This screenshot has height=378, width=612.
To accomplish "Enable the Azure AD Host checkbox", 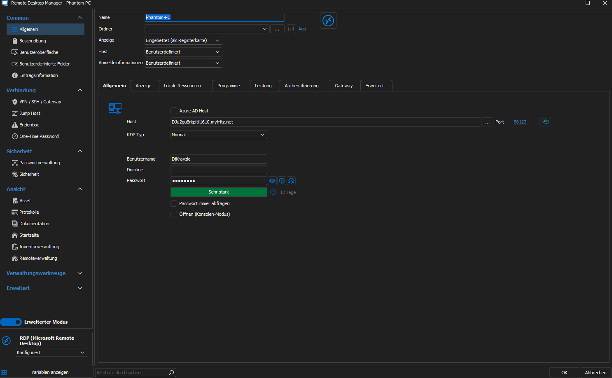I will pos(174,111).
